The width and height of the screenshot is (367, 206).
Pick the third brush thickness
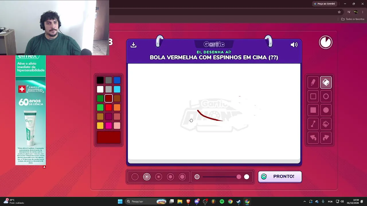point(159,177)
